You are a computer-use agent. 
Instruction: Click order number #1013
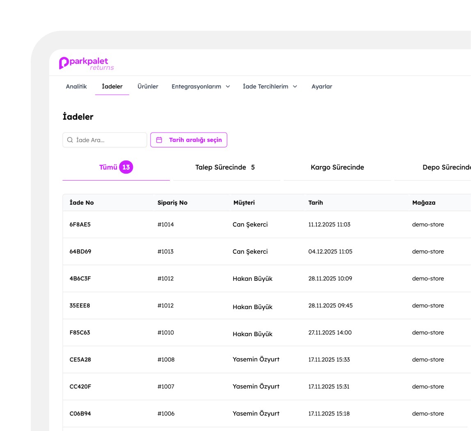(x=165, y=252)
